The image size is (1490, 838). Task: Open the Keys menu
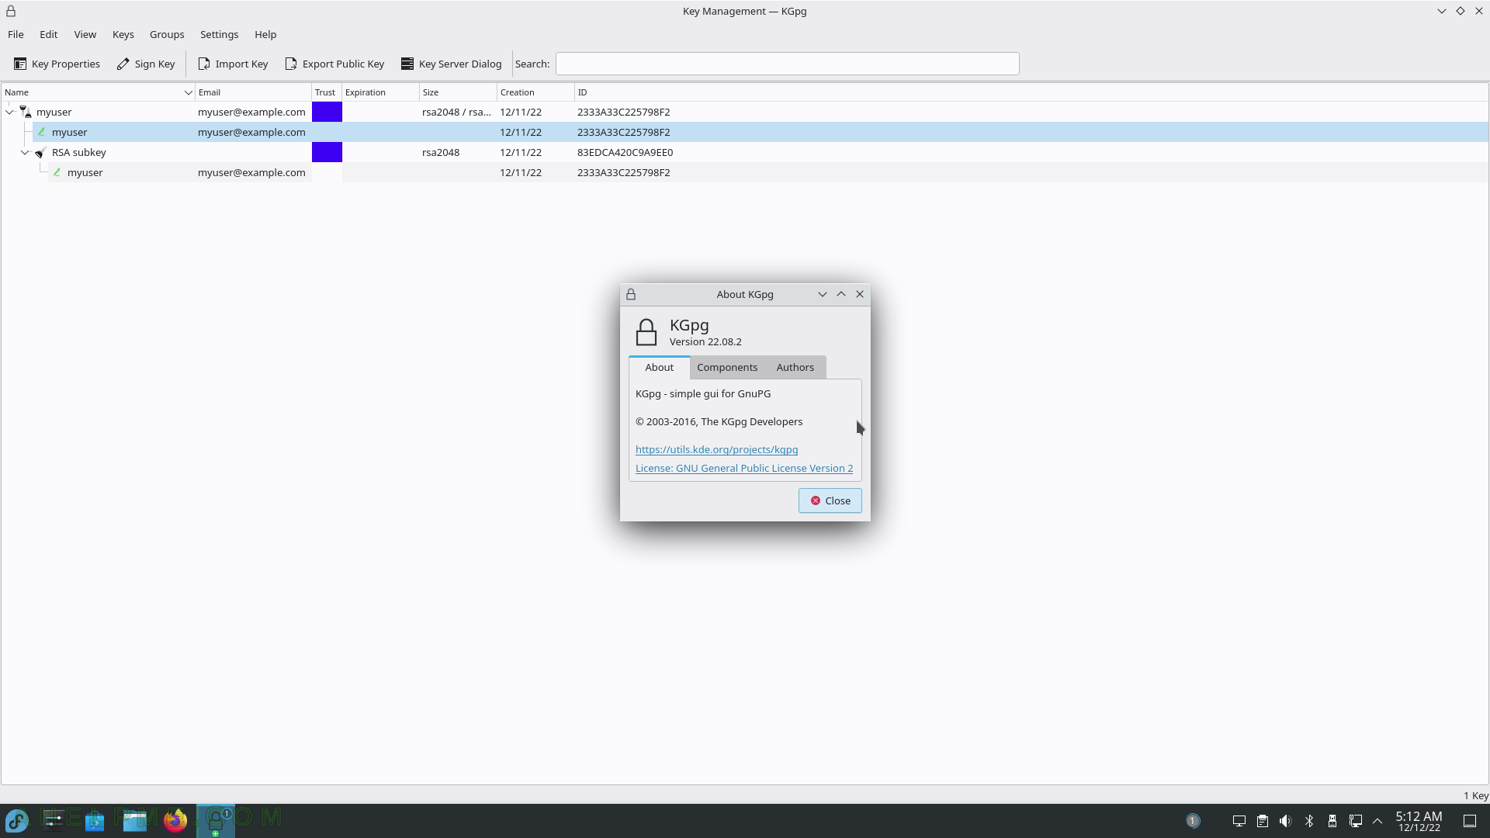pos(123,34)
